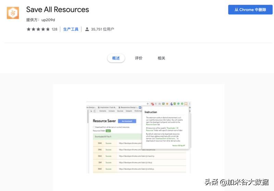Click the Save All Resources title
This screenshot has width=274, height=191.
(58, 10)
